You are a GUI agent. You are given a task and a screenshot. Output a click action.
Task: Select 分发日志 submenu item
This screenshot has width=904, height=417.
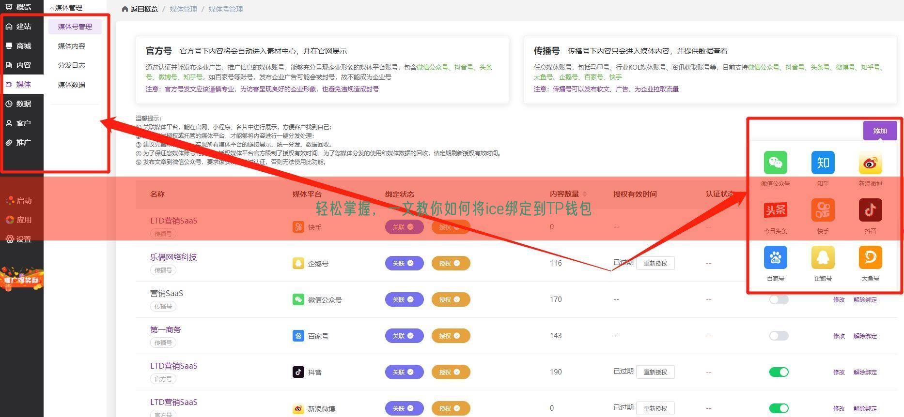tap(72, 65)
